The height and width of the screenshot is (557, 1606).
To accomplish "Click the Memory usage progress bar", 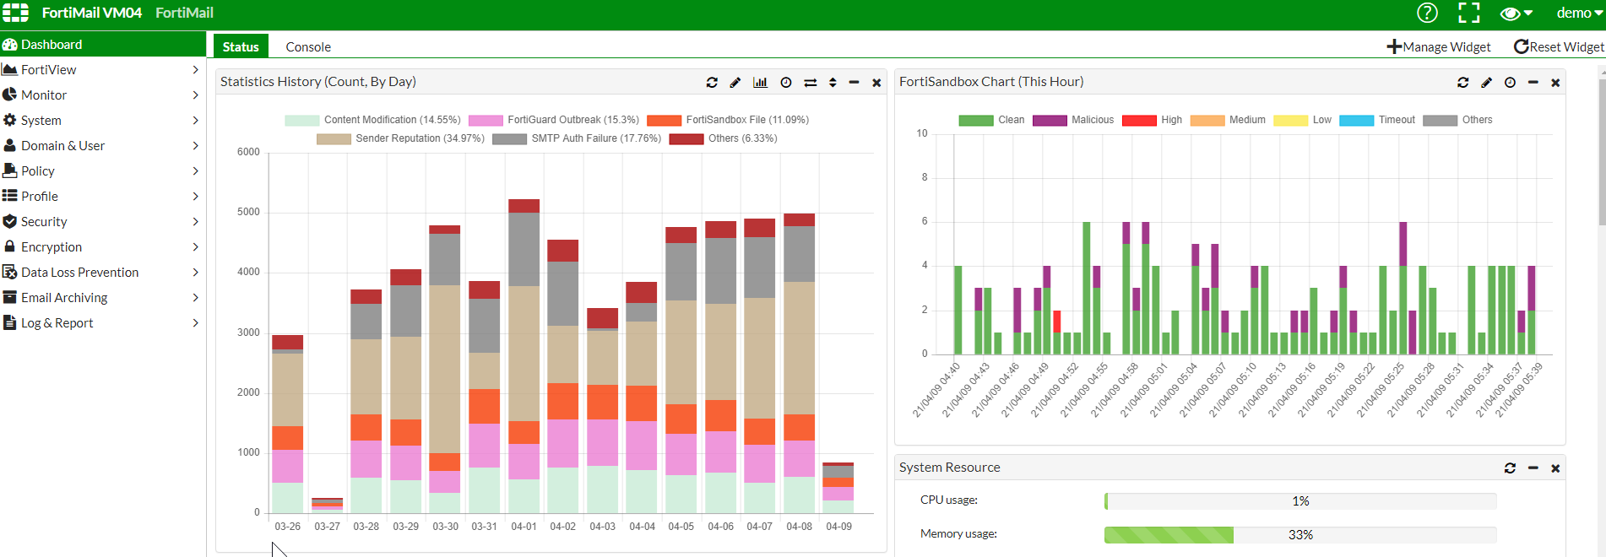I will pyautogui.click(x=1299, y=535).
